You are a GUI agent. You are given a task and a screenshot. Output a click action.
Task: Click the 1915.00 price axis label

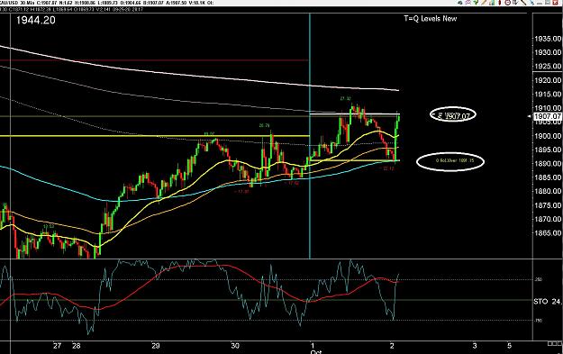[548, 94]
